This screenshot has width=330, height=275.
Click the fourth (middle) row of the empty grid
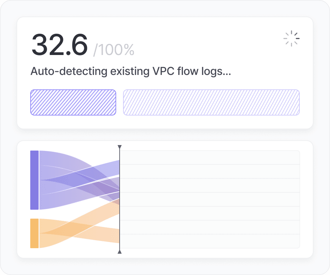point(210,199)
